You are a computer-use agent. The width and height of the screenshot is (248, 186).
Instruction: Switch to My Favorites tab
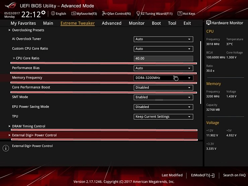tap(23, 23)
